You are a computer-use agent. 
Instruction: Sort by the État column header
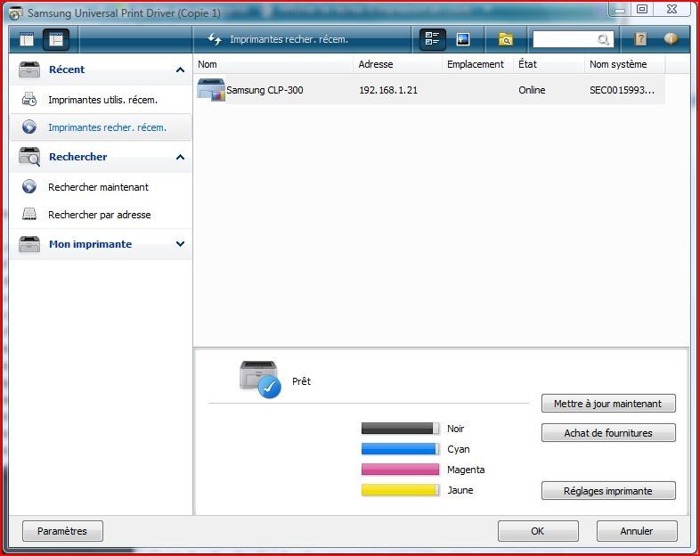[549, 64]
